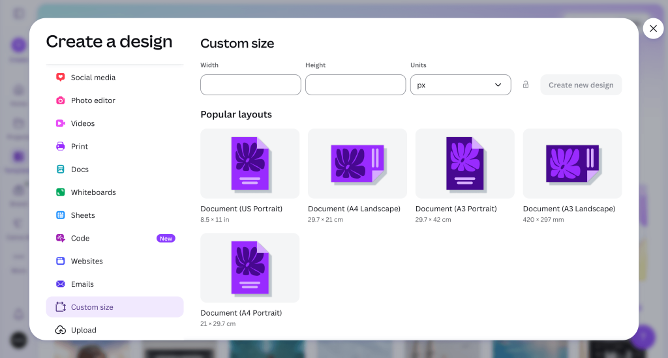
Task: Select the Document (A3 Landscape) thumbnail
Action: [x=572, y=164]
